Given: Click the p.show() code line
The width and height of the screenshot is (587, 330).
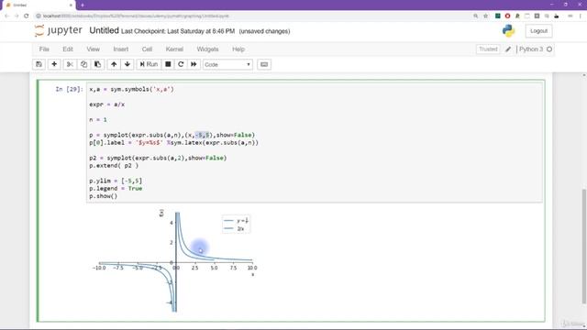Looking at the screenshot, I should point(104,196).
